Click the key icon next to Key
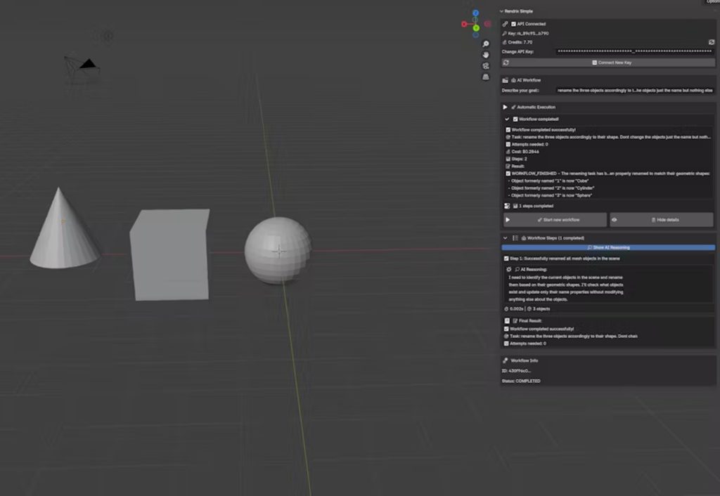The image size is (720, 496). pos(504,34)
